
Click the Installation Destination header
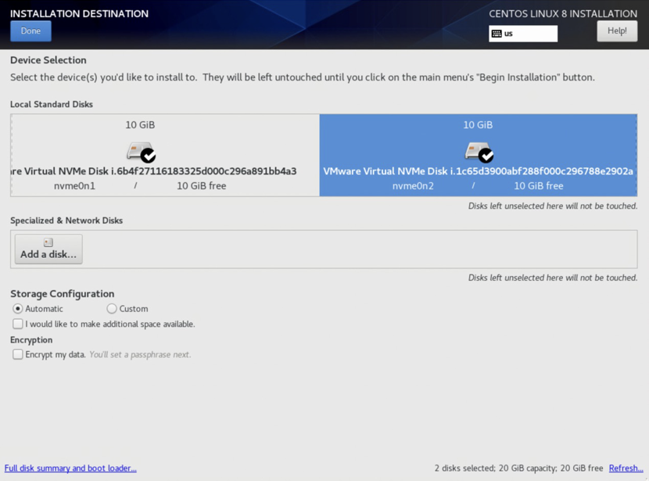point(78,13)
